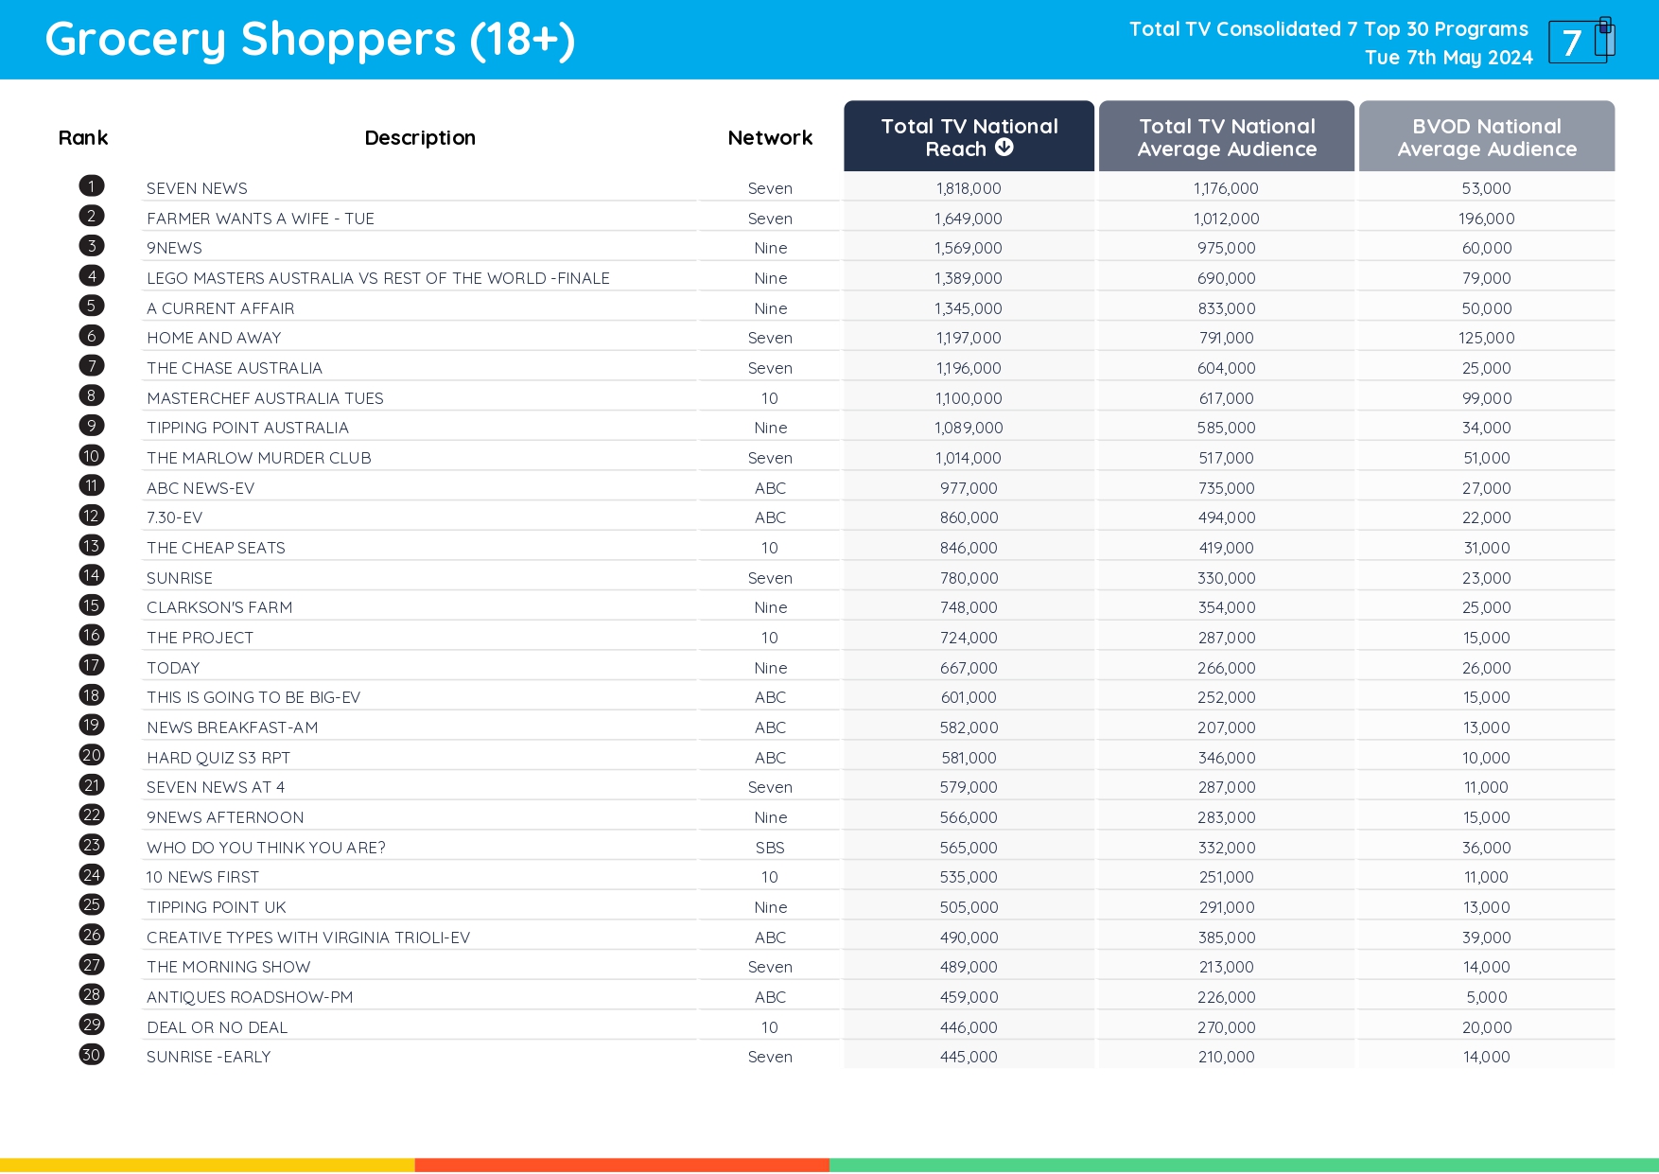Click the Description column heading

pos(420,138)
